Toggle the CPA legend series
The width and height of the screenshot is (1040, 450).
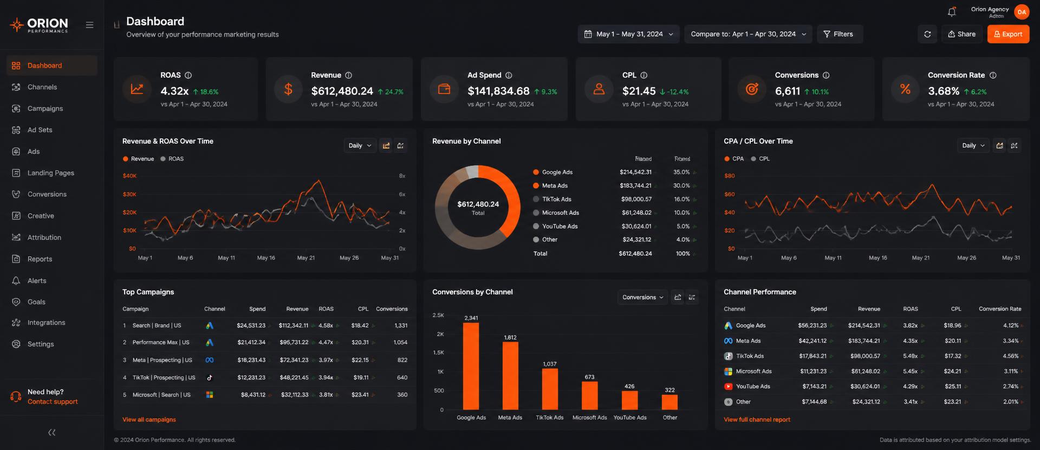pos(734,159)
